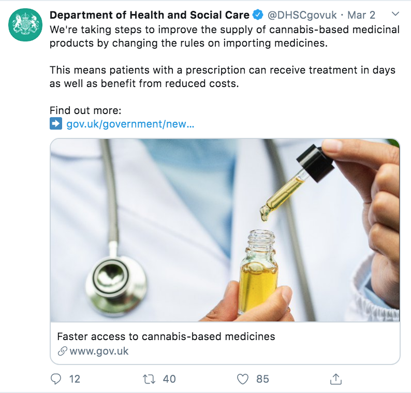Like the tweet with the heart icon
Viewport: 411px width, 393px height.
coord(242,379)
